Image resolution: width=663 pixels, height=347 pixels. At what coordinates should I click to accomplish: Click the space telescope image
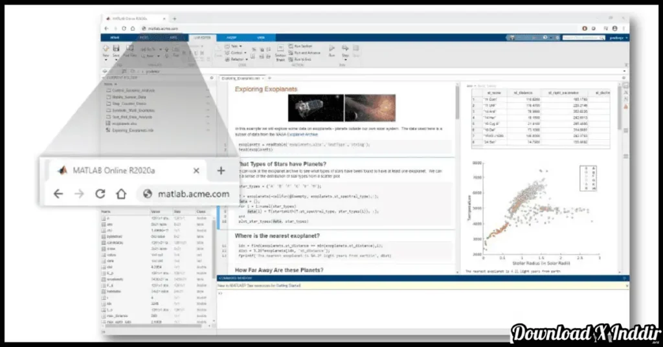click(x=316, y=107)
